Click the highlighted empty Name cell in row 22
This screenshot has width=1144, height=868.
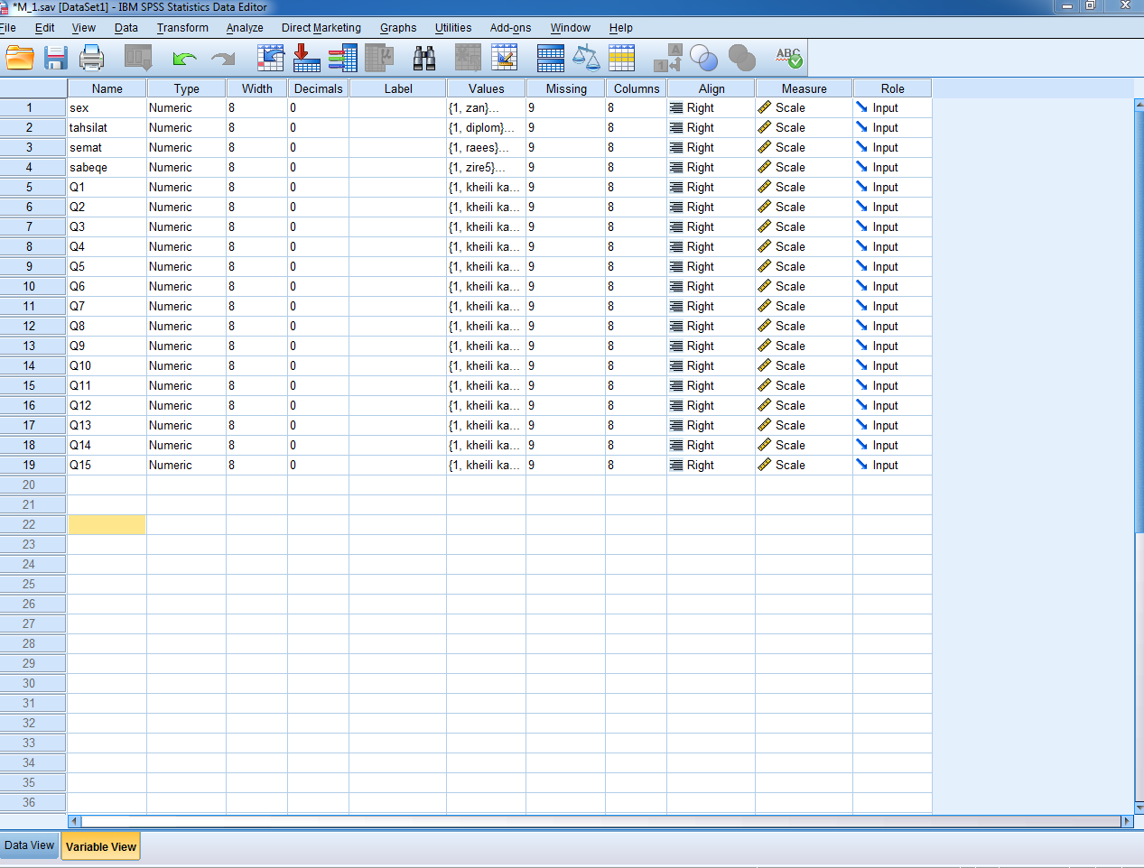click(107, 524)
